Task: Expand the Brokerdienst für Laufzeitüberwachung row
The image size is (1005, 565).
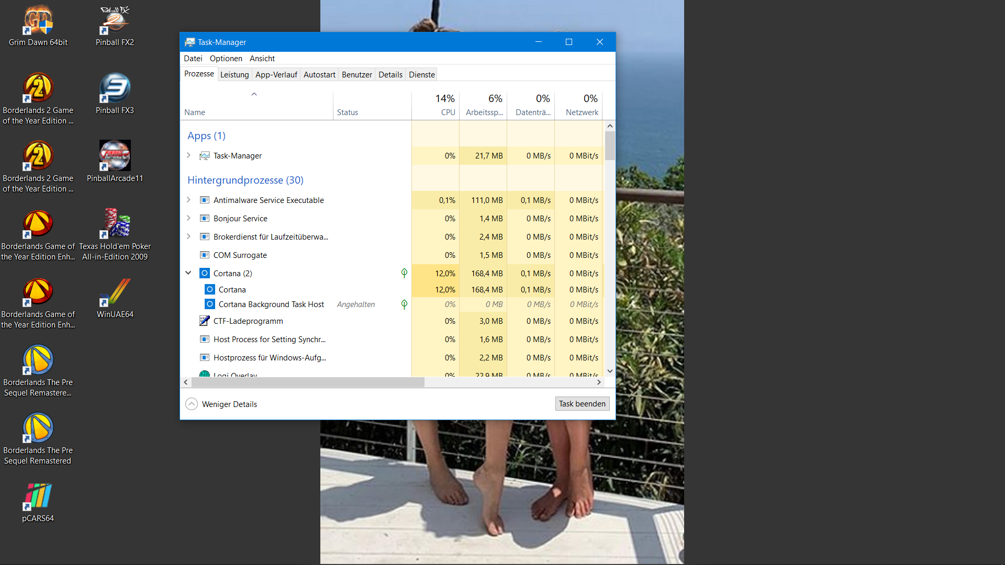Action: coord(188,236)
